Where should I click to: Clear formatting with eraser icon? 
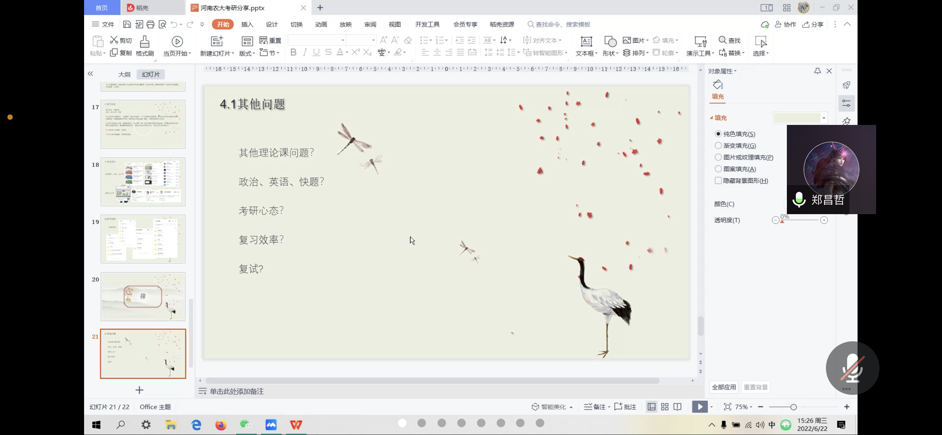point(408,40)
